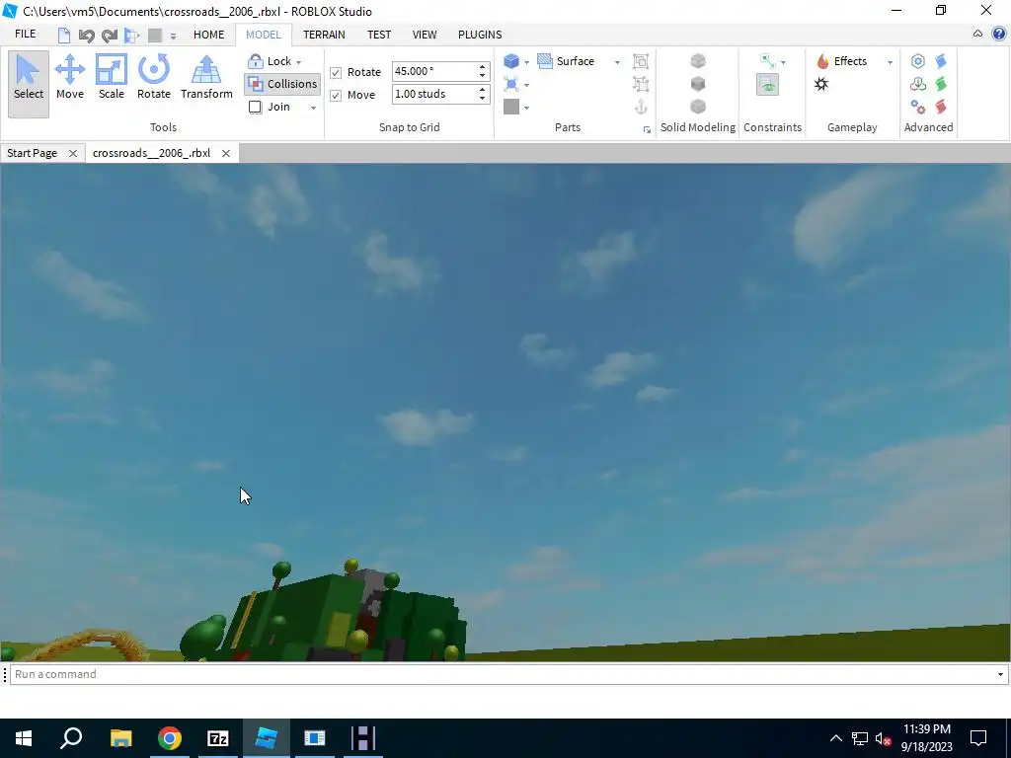Switch to the TEST ribbon tab
The image size is (1011, 758).
coord(379,35)
